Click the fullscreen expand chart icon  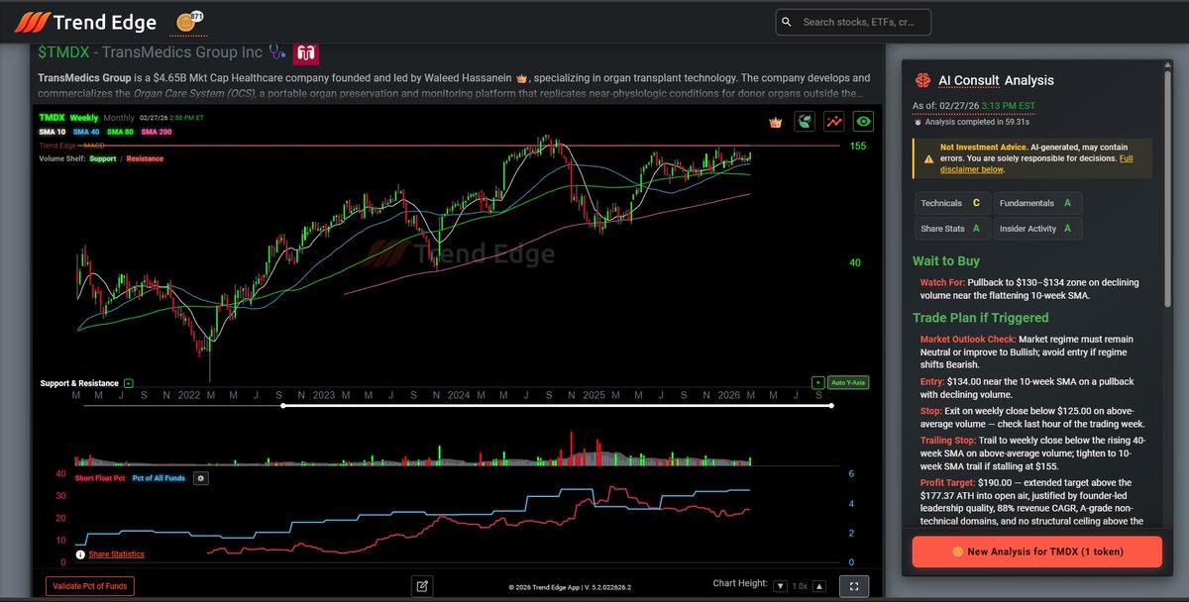click(854, 586)
